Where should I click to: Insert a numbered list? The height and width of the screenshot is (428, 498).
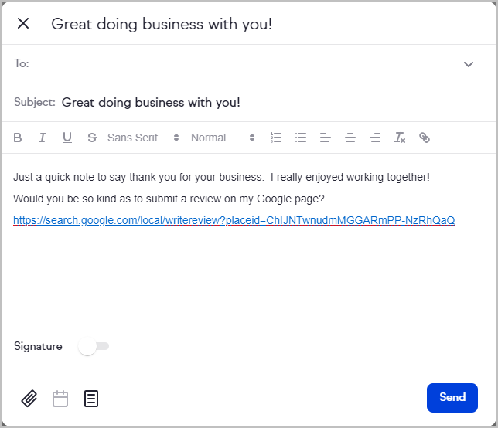click(x=276, y=138)
